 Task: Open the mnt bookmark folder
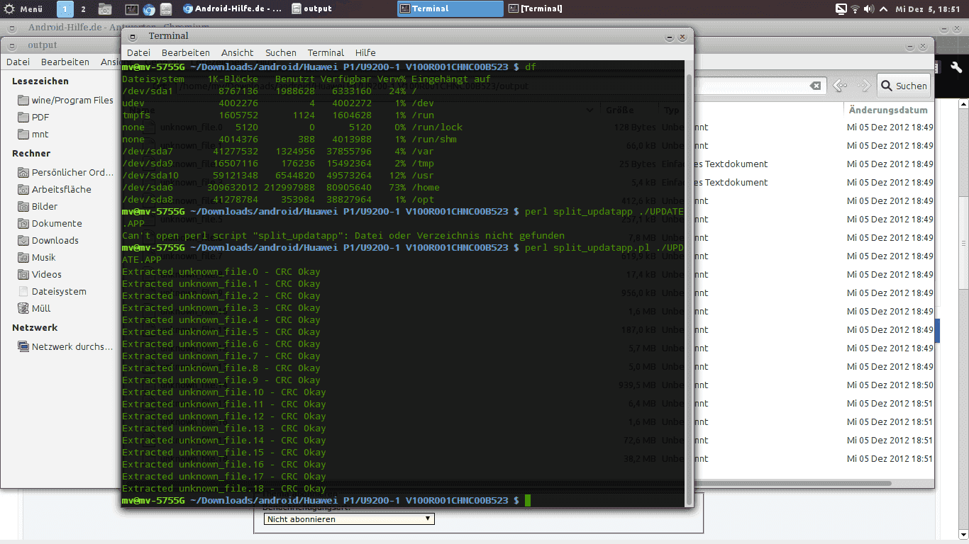[34, 134]
